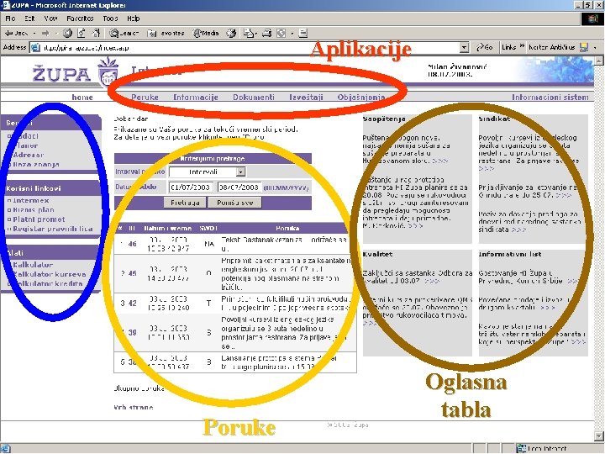Viewport: 605px width, 454px height.
Task: Open Baza znanja in sidebar
Action: click(x=36, y=165)
